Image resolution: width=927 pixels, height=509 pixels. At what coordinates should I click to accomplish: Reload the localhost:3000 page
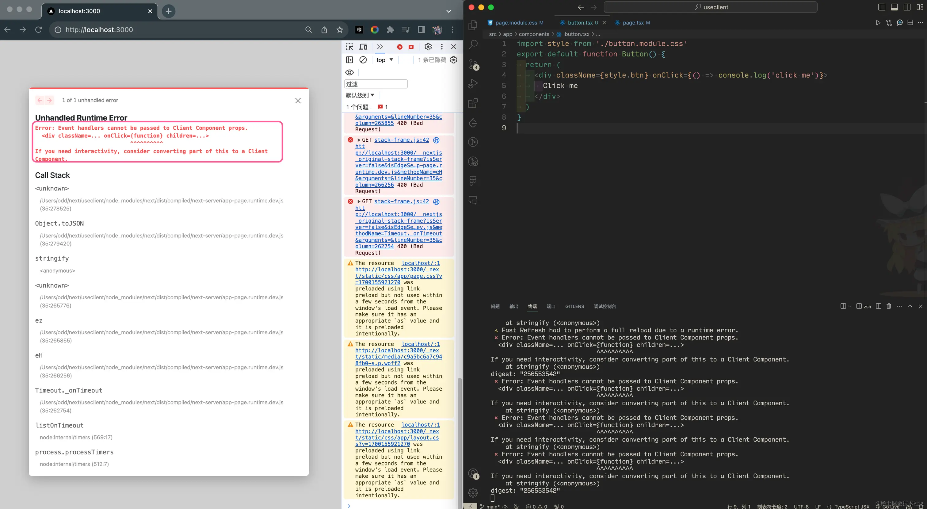point(39,30)
